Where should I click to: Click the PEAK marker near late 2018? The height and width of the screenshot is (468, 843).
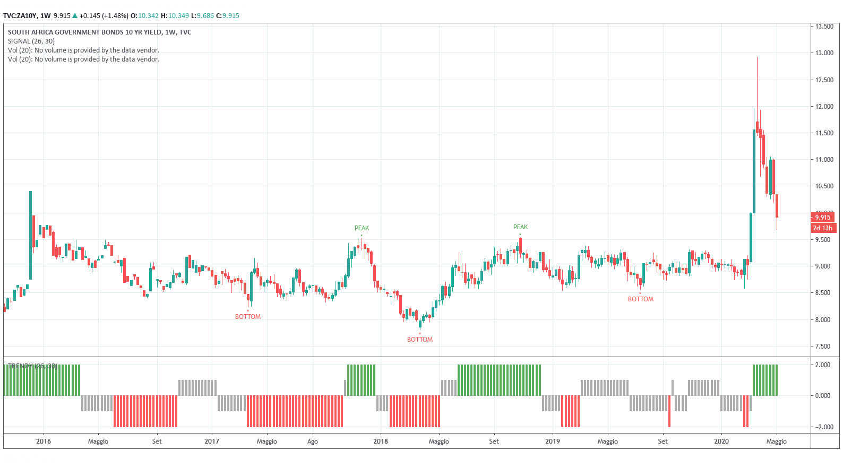[x=520, y=227]
